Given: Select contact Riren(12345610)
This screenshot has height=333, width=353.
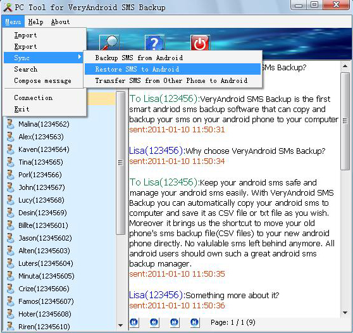Looking at the screenshot, I should pos(44,327).
